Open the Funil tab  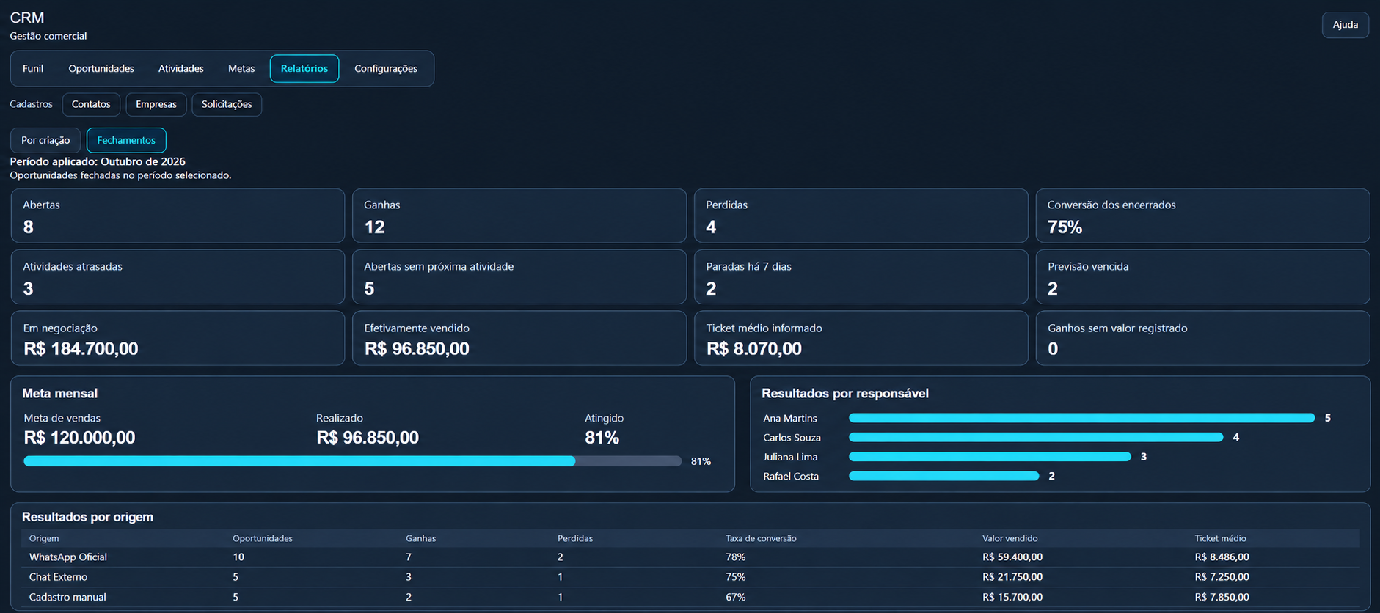(33, 69)
